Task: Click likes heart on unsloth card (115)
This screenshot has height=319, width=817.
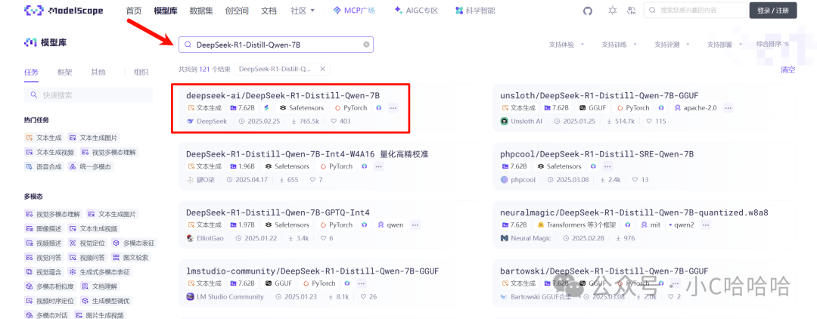Action: point(649,121)
